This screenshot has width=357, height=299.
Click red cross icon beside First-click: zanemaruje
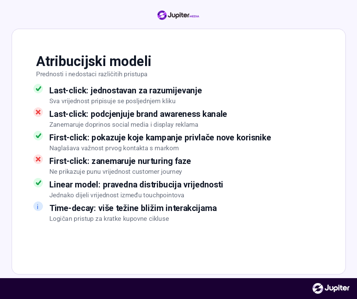click(38, 159)
